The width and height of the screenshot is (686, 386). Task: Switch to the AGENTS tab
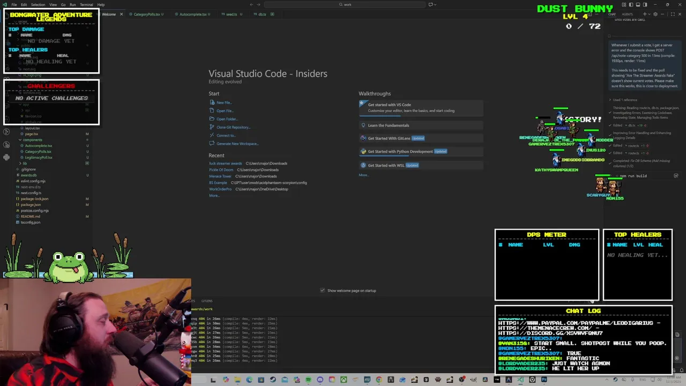(x=627, y=14)
